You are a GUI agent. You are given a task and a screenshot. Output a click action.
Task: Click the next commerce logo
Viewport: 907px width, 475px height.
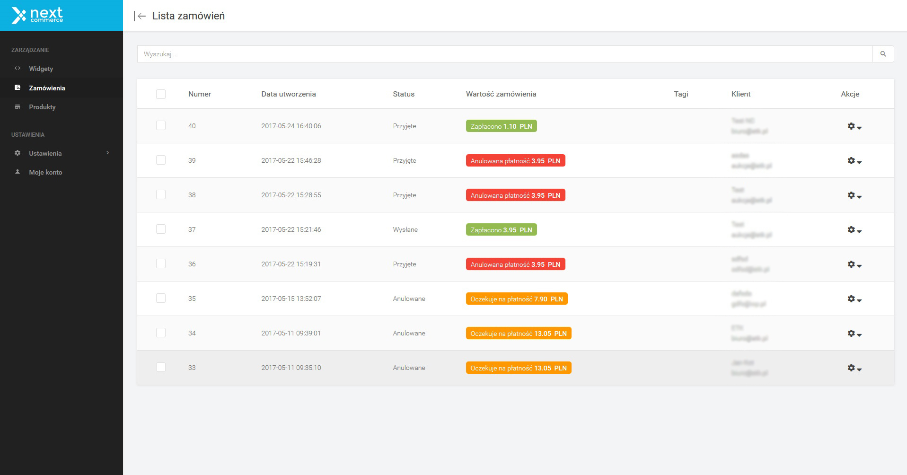coord(37,16)
